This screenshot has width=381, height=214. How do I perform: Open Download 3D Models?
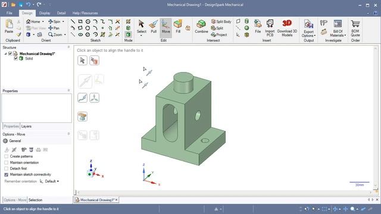(x=287, y=28)
